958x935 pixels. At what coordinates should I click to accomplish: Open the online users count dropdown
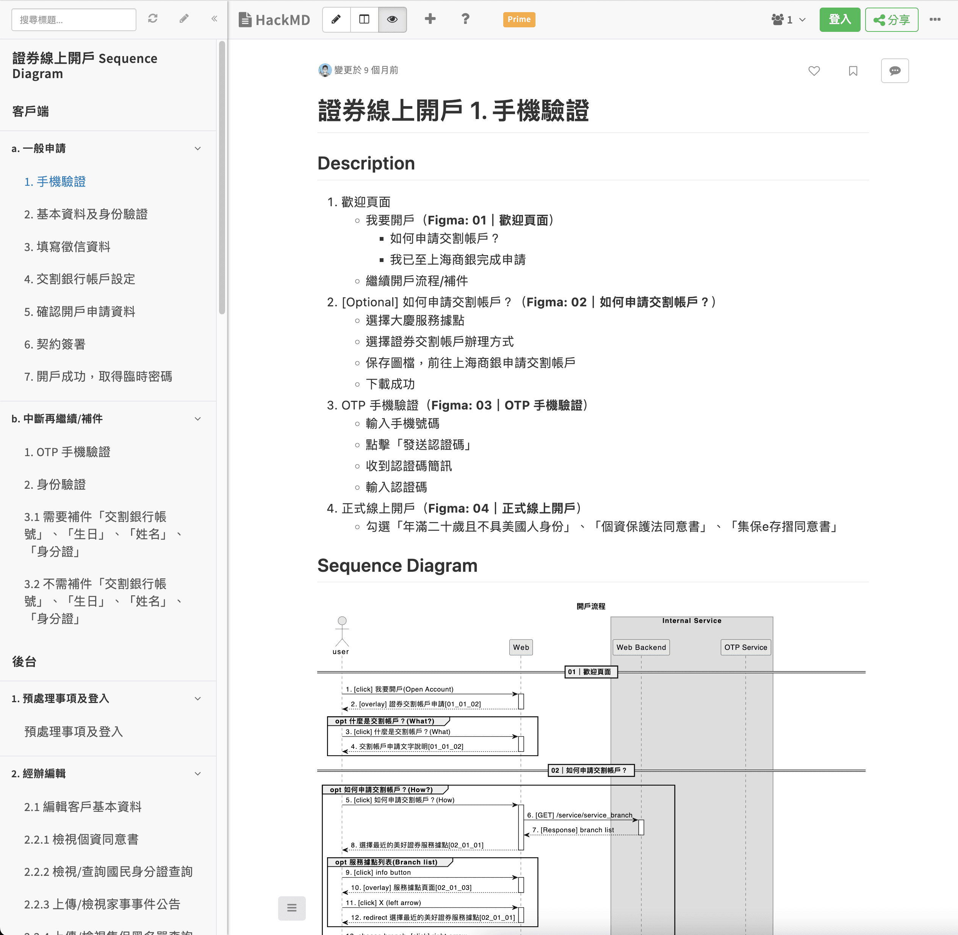789,20
